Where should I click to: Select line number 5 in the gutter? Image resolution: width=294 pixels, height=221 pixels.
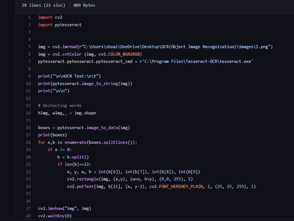29,47
